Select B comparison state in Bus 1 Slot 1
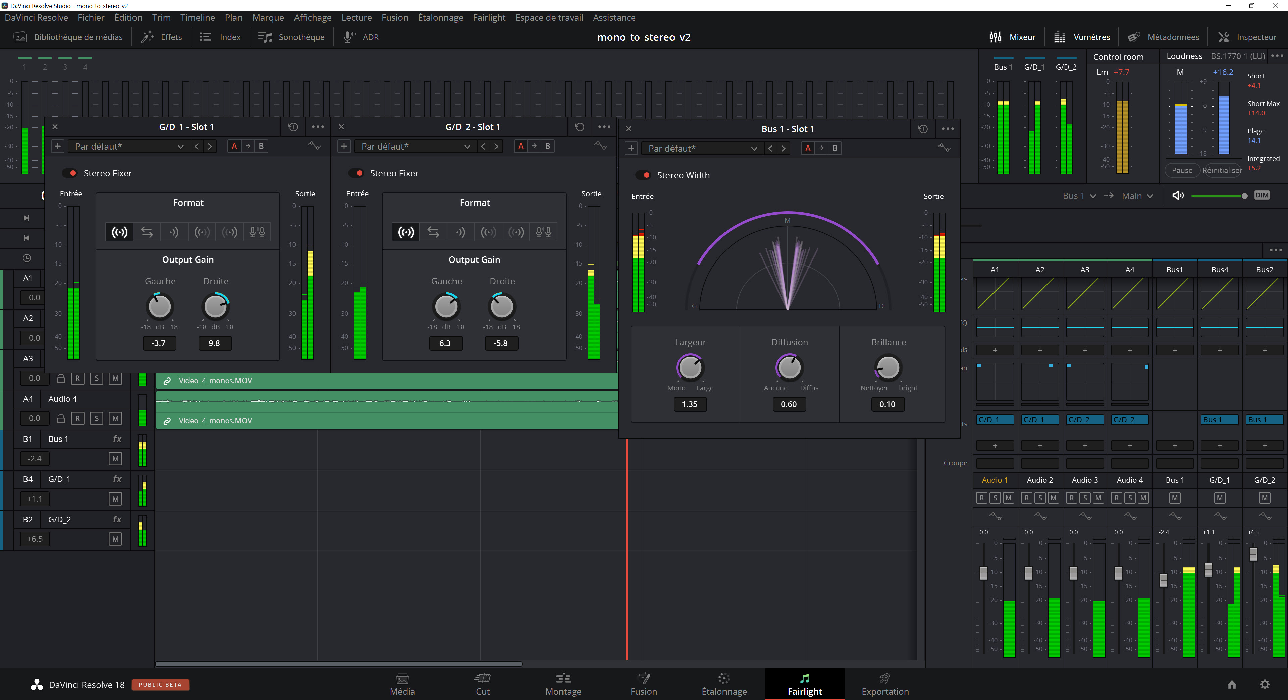Image resolution: width=1288 pixels, height=700 pixels. click(x=835, y=149)
